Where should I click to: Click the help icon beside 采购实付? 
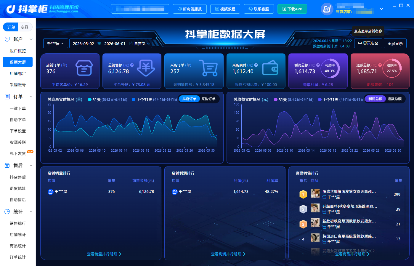pyautogui.click(x=256, y=65)
